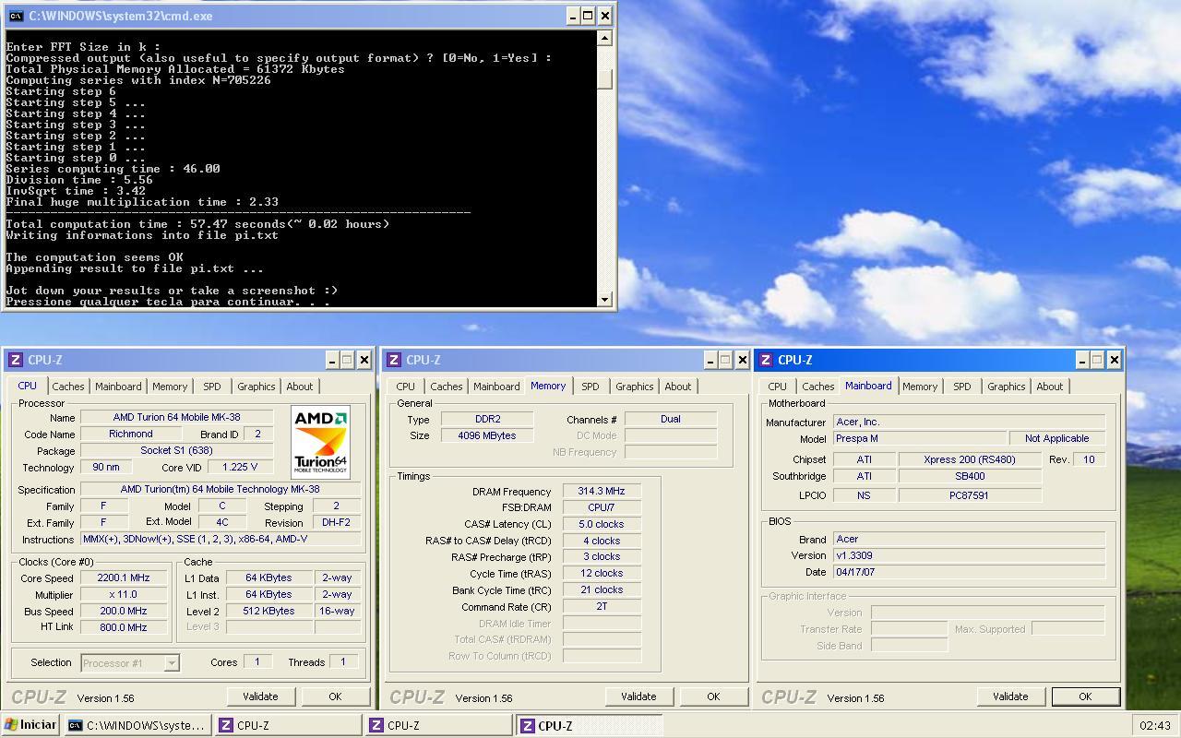Maximize the cmd.exe window
This screenshot has height=738, width=1181.
588,16
